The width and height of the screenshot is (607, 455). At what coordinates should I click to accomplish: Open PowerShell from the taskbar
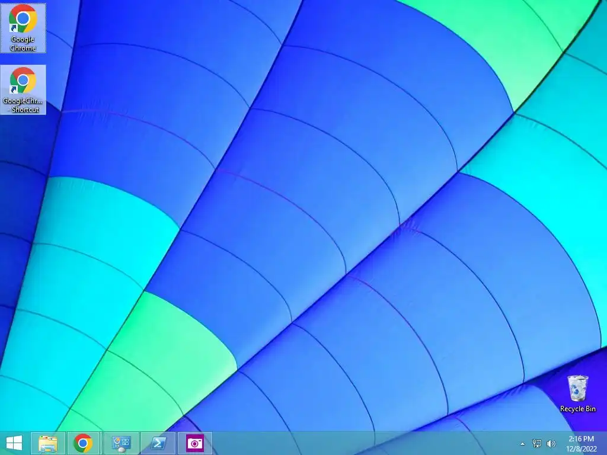[158, 443]
